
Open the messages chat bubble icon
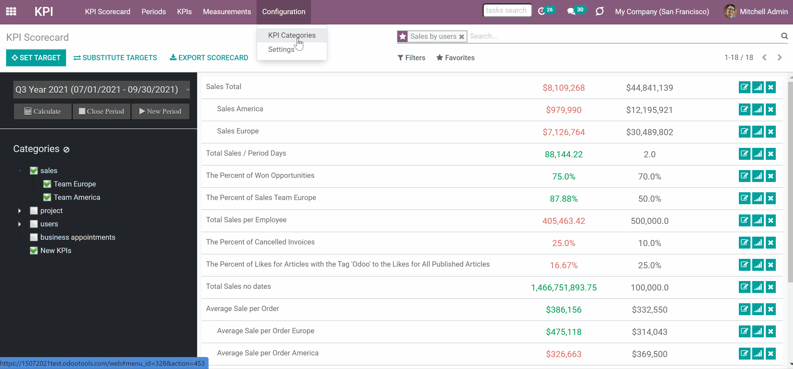[x=571, y=11]
